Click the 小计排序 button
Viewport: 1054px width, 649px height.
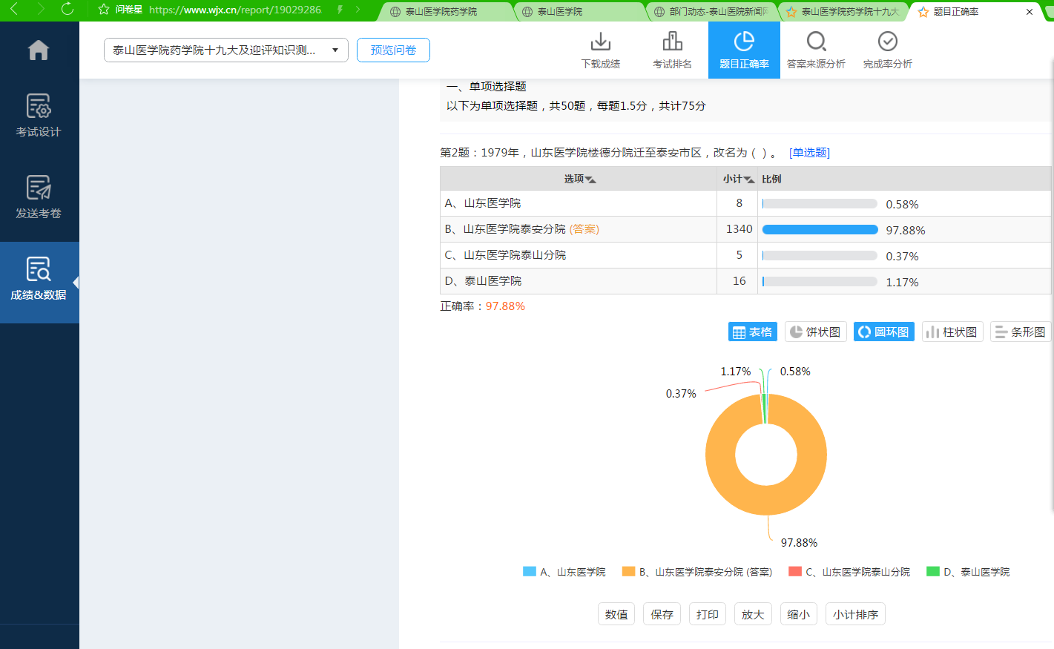point(854,614)
